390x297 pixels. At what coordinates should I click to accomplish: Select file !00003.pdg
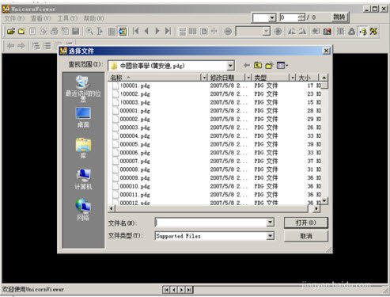(134, 102)
